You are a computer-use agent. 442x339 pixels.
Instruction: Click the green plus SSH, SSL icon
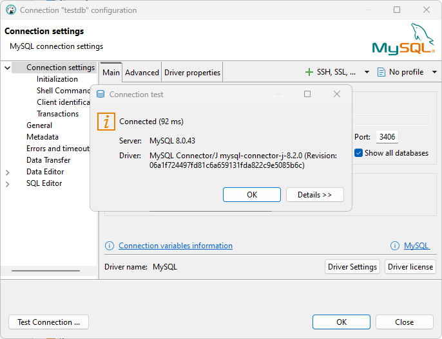[309, 72]
